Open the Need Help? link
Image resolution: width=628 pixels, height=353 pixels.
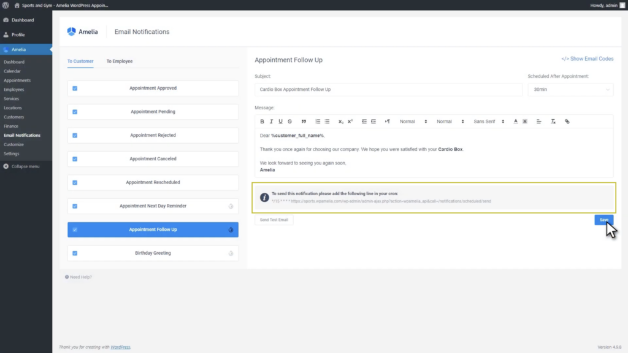(x=78, y=277)
